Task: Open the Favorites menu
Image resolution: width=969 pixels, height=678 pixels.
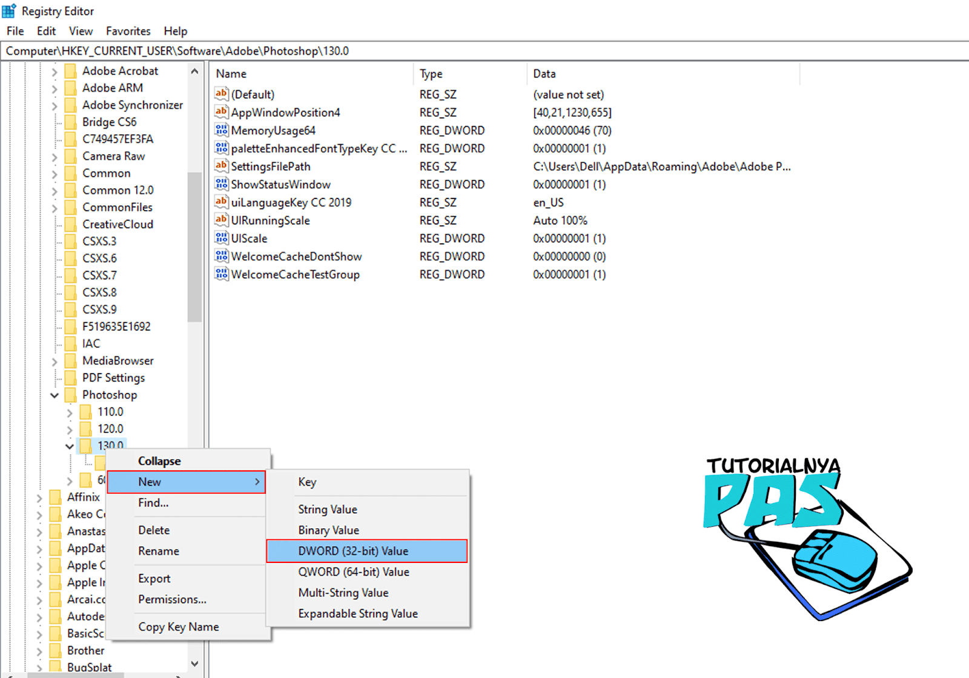Action: (128, 31)
